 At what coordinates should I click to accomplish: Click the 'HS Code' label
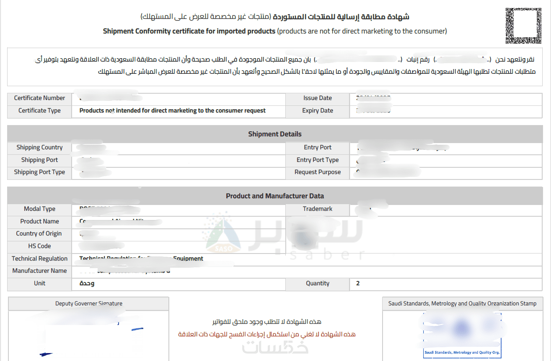click(39, 246)
